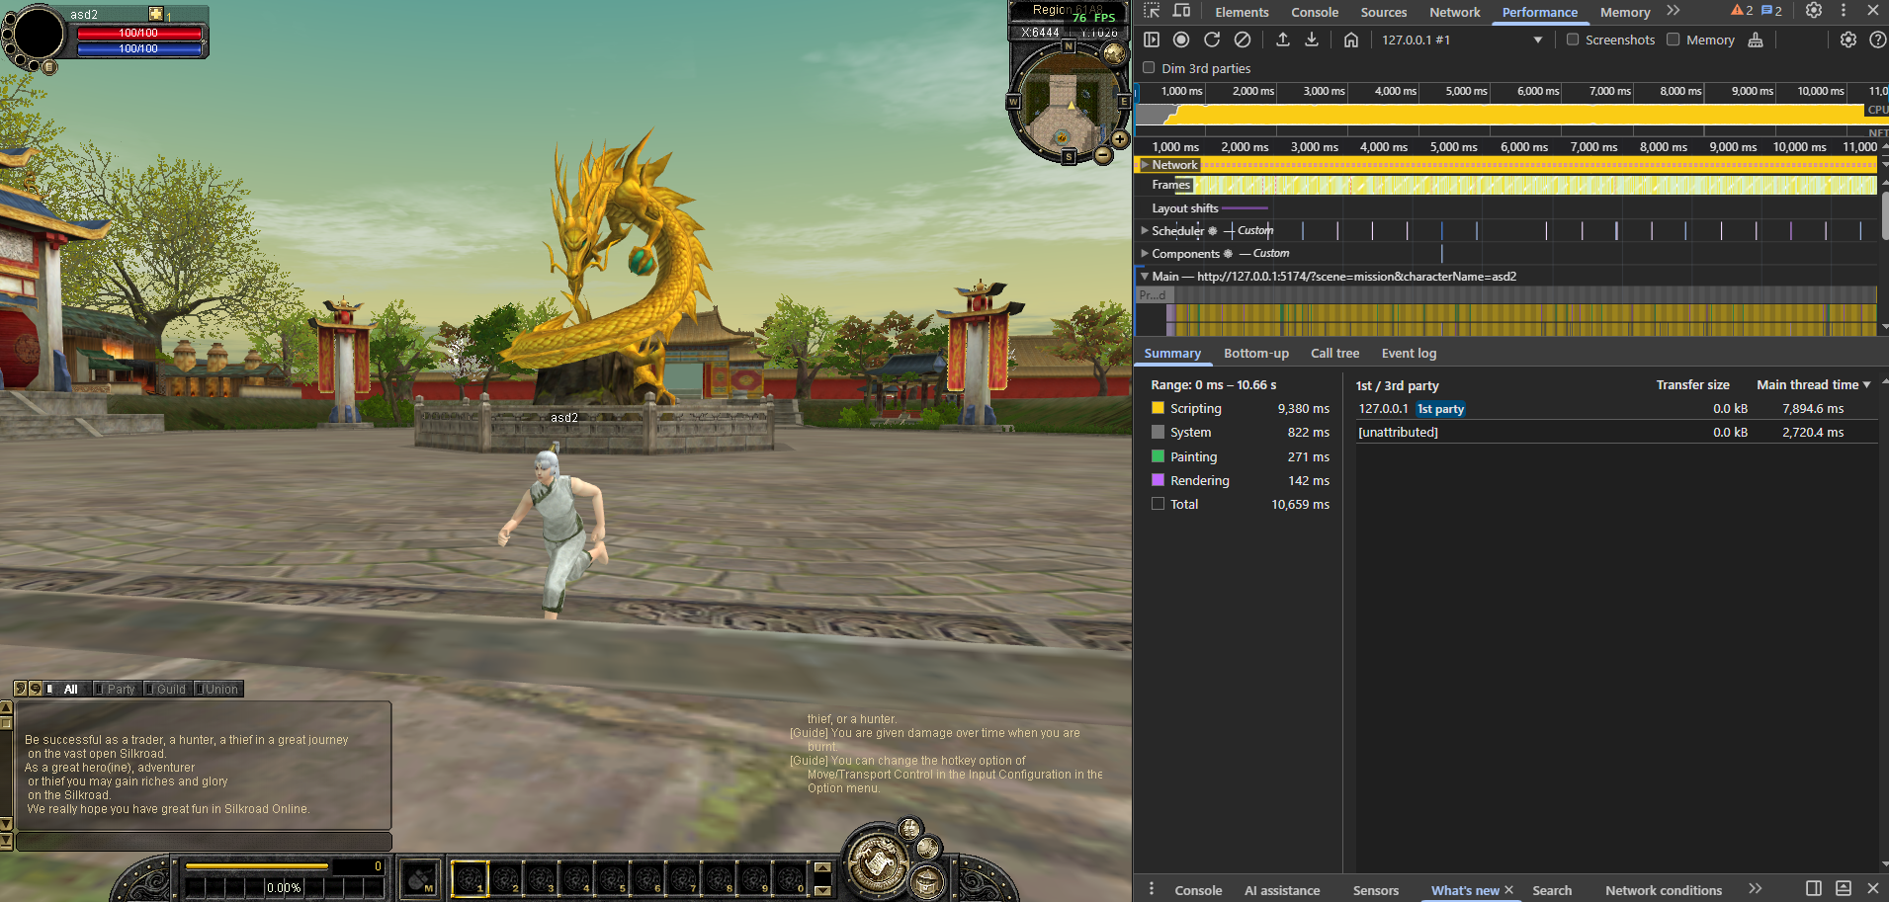Open the Performance panel help icon
The width and height of the screenshot is (1889, 902).
tap(1878, 40)
